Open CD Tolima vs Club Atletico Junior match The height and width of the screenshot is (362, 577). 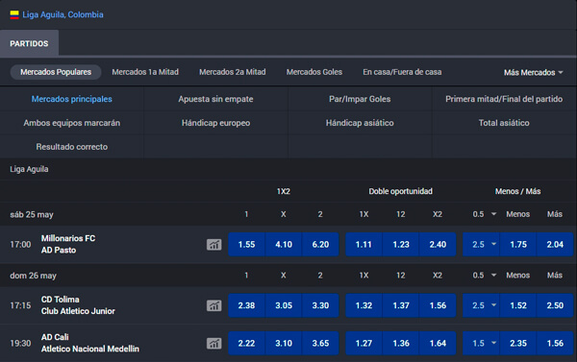click(78, 305)
